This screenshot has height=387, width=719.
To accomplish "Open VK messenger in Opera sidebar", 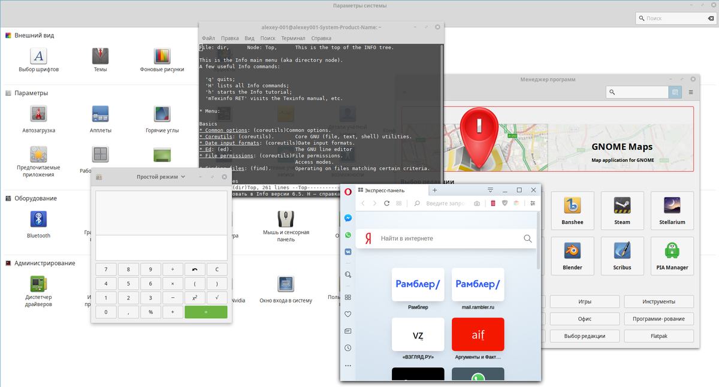I will 348,251.
